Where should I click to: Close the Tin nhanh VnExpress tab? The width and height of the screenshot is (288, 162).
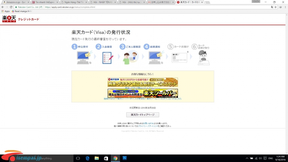point(57,2)
